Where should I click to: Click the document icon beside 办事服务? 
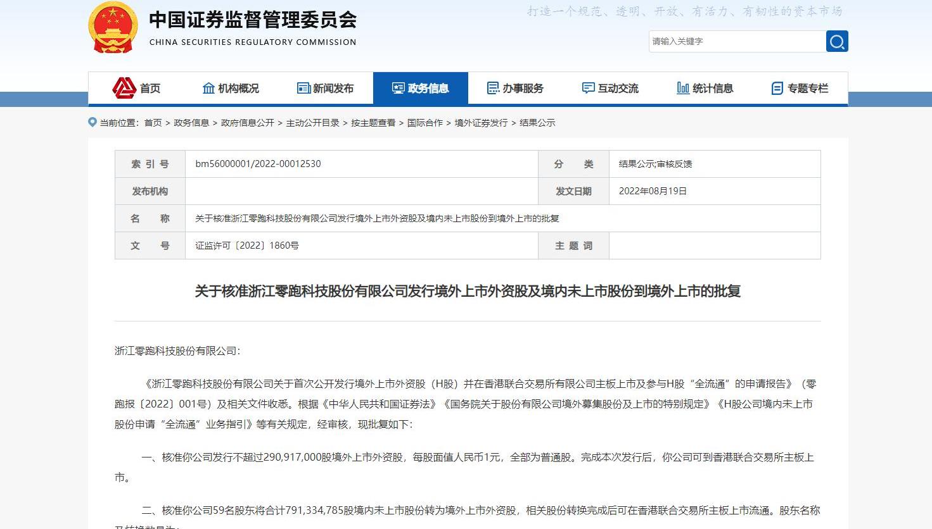493,88
